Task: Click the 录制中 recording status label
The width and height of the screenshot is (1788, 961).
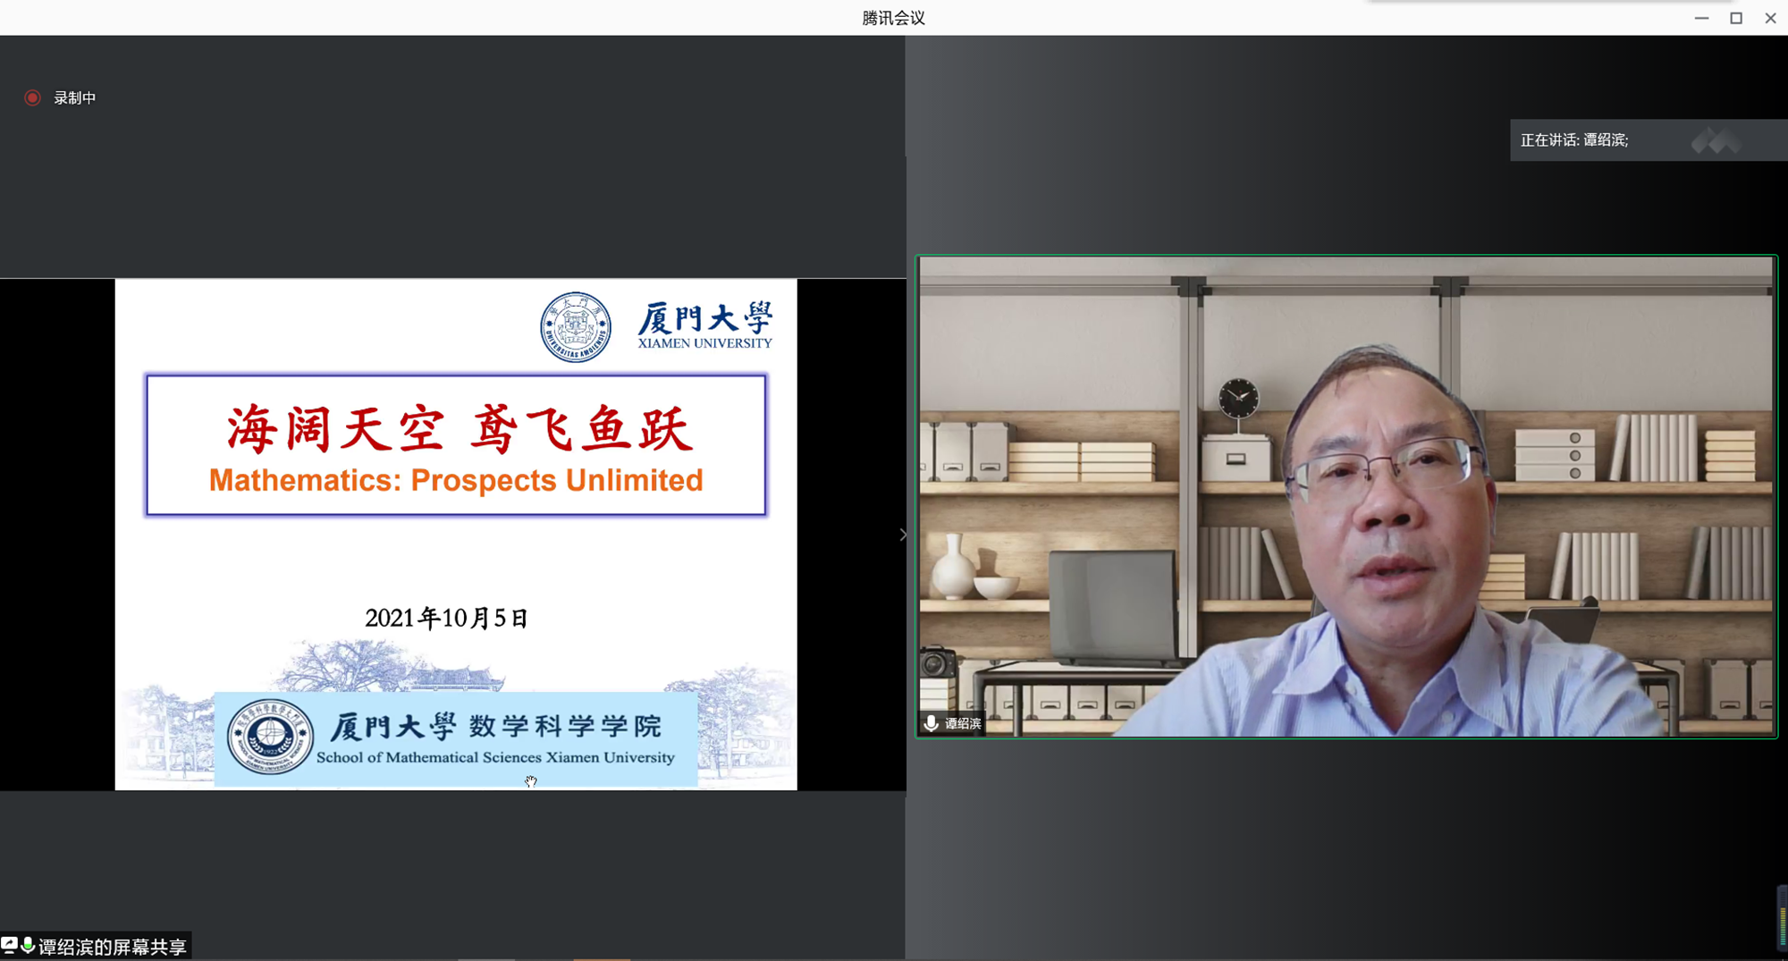Action: (74, 98)
